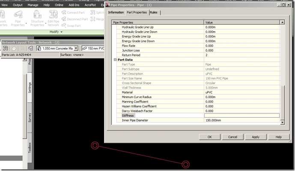Collapse the Part Data section
This screenshot has height=171, width=295.
[x=115, y=60]
